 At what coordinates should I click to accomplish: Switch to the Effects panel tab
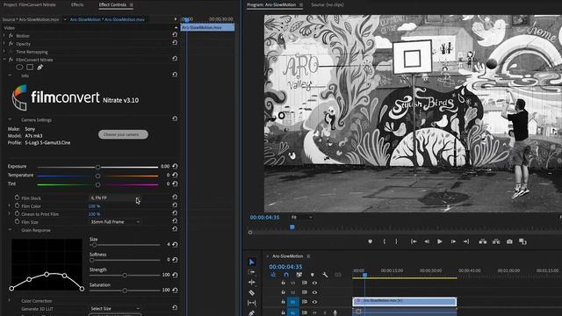point(77,4)
